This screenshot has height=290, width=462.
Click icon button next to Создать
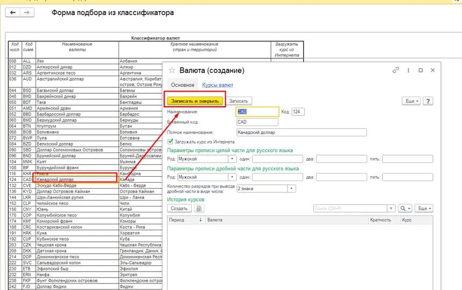199,208
